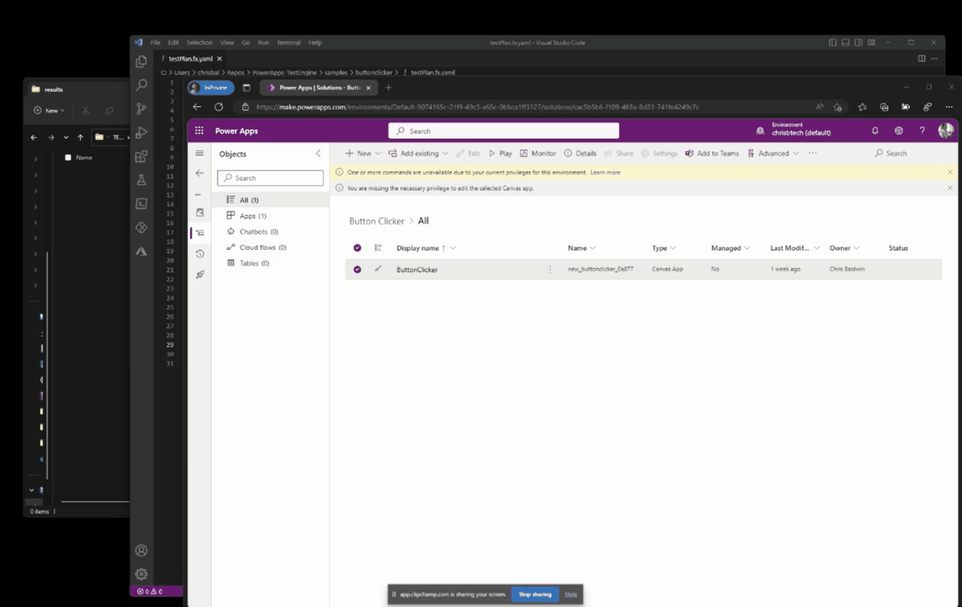The image size is (962, 607).
Task: Open Testing flask icon in VS Code
Action: pos(141,180)
